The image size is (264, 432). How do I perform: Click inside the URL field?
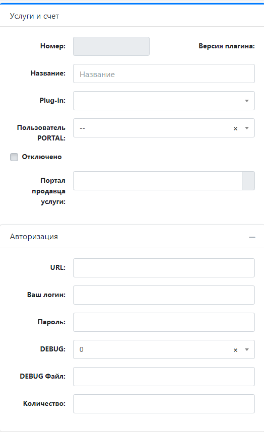coord(164,268)
